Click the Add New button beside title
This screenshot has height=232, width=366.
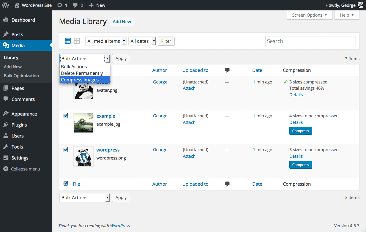[122, 21]
